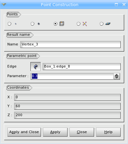
Task: Click the edge selection arrow button
Action: [x=36, y=67]
